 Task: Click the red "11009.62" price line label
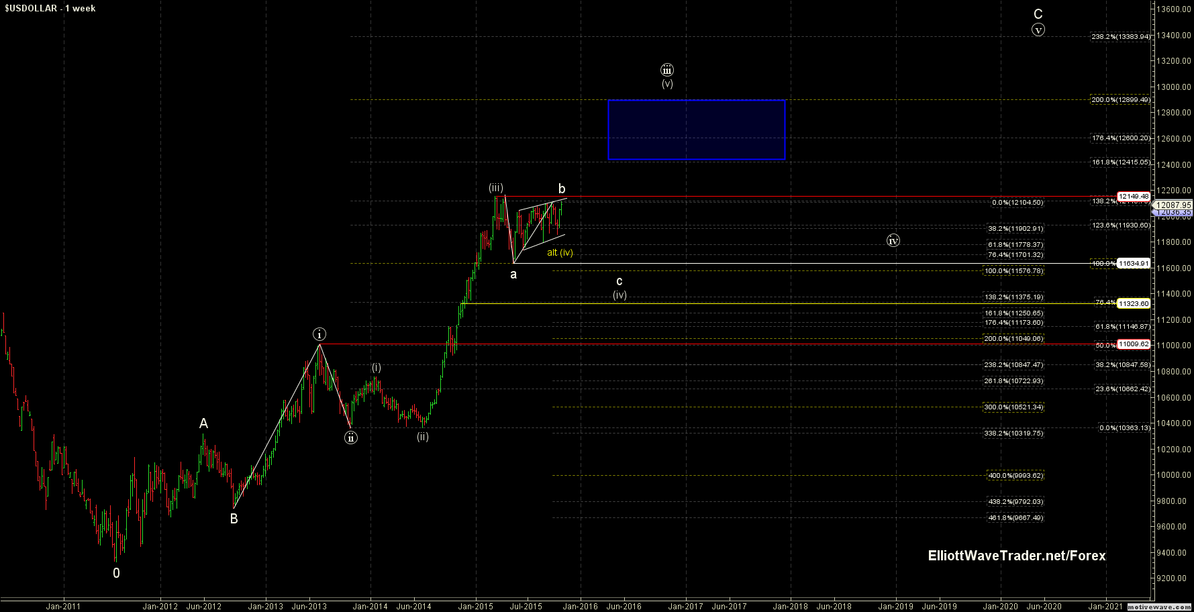pyautogui.click(x=1134, y=344)
